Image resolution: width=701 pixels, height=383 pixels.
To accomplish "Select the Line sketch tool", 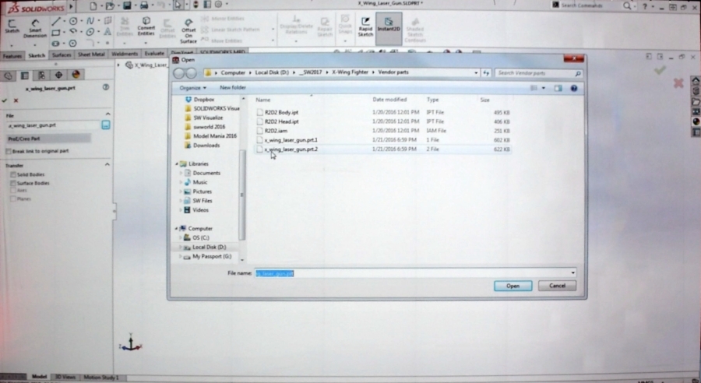I will (x=55, y=21).
